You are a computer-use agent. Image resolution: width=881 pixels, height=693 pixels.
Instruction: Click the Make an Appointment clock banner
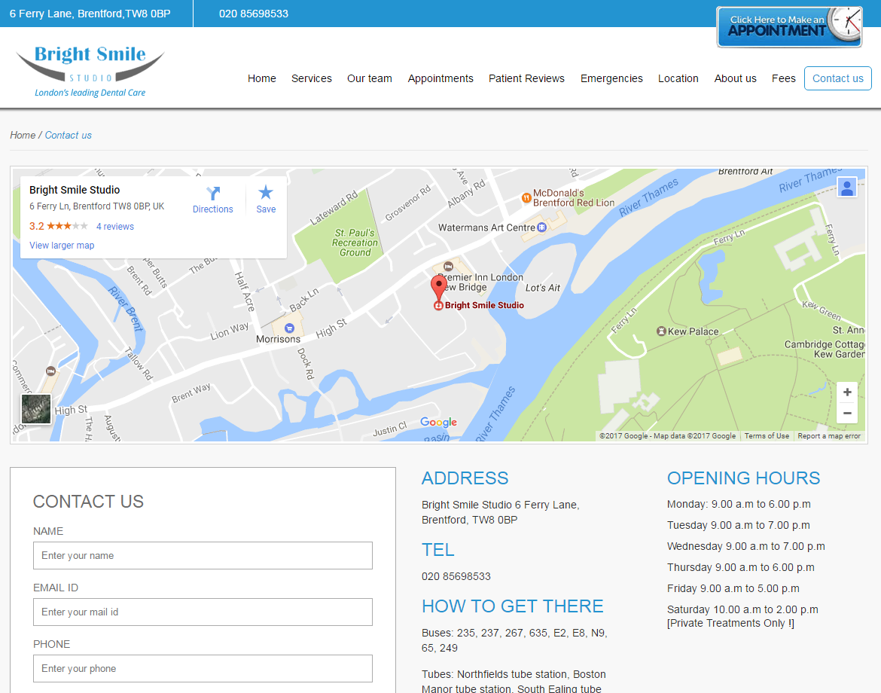pyautogui.click(x=789, y=26)
